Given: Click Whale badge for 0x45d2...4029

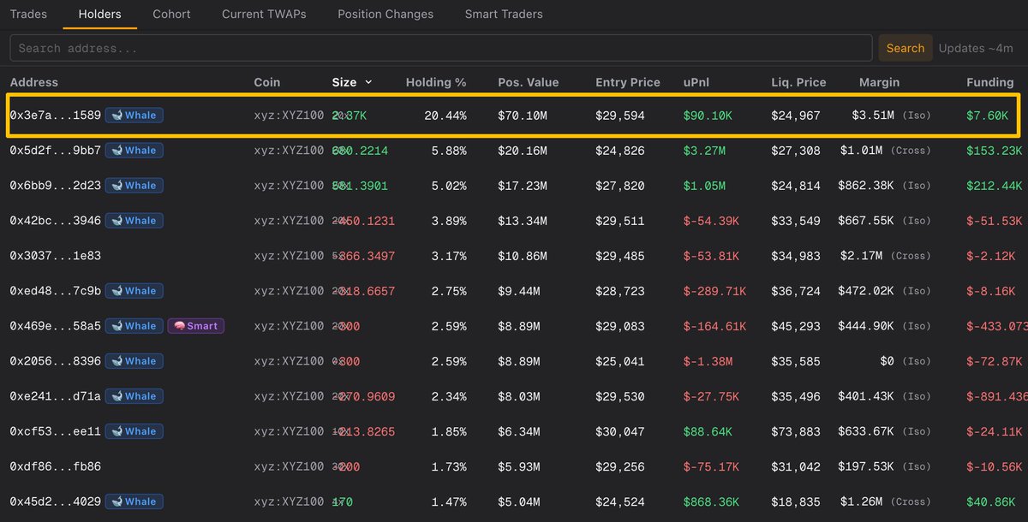Looking at the screenshot, I should coord(134,501).
